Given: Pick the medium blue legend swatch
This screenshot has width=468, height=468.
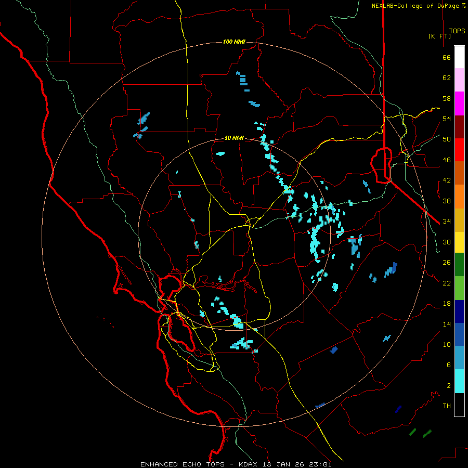Looking at the screenshot, I should (459, 334).
